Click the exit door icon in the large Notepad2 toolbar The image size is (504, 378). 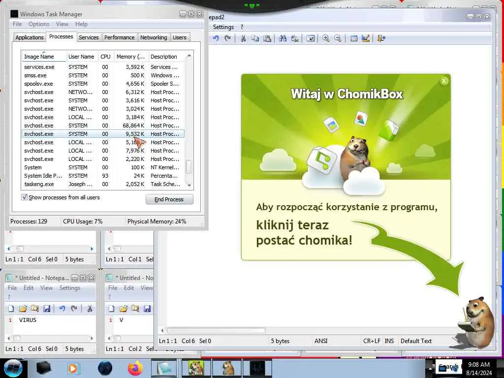[x=381, y=38]
